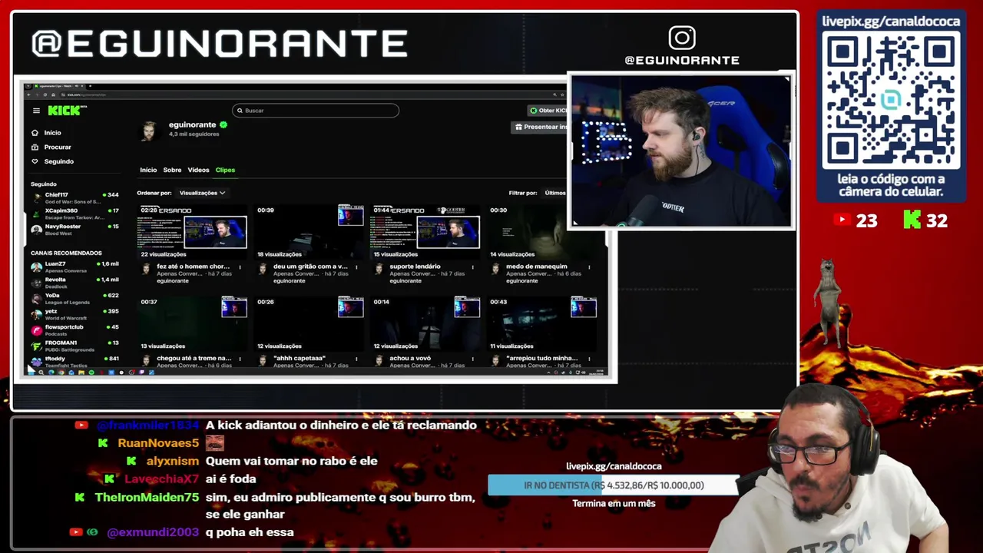This screenshot has width=983, height=553.
Task: Switch to the Sobre channel tab
Action: coord(172,170)
